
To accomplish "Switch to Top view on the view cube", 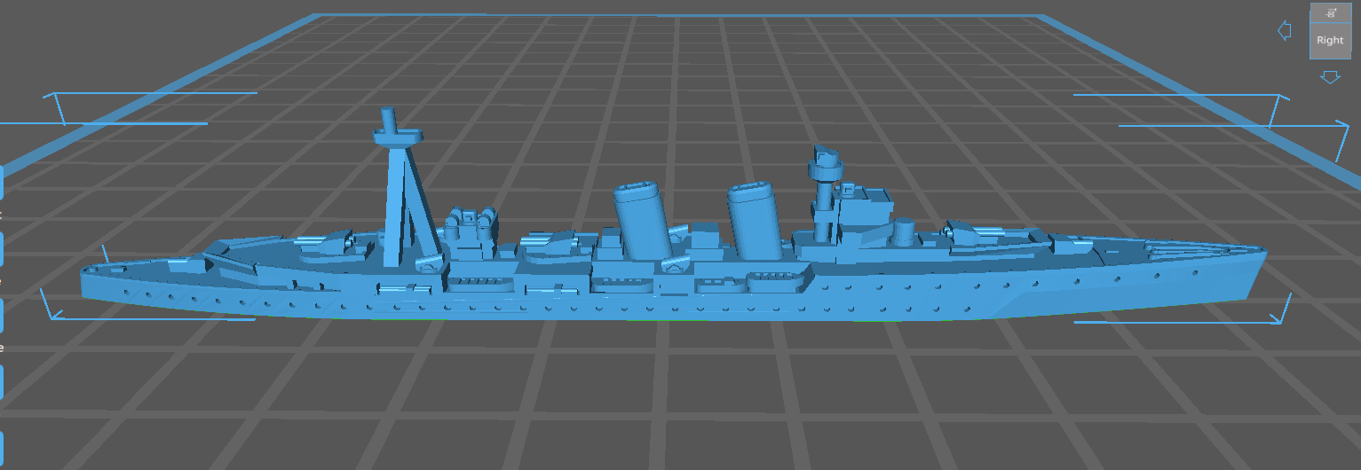I will [1329, 12].
